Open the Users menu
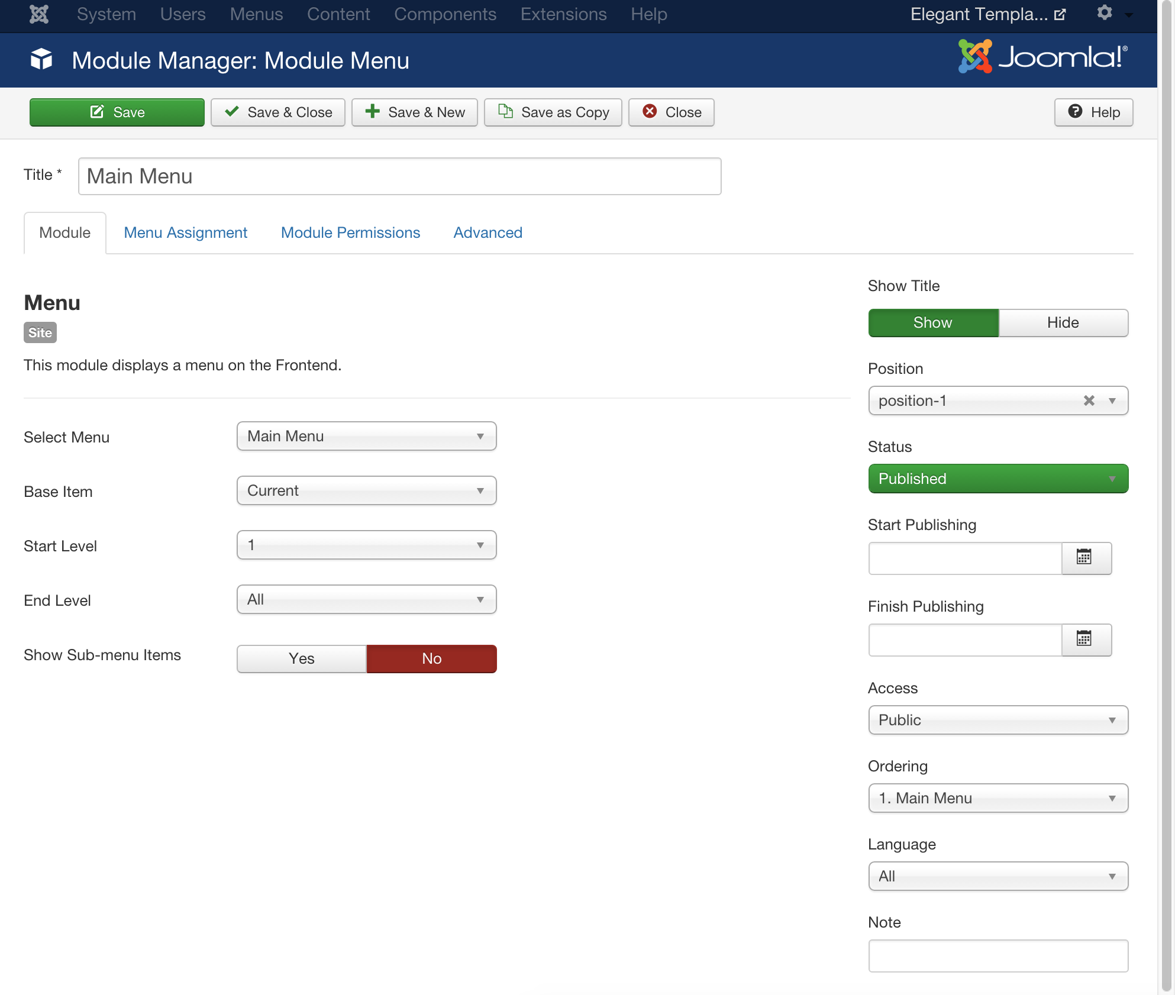Image resolution: width=1175 pixels, height=995 pixels. click(183, 14)
